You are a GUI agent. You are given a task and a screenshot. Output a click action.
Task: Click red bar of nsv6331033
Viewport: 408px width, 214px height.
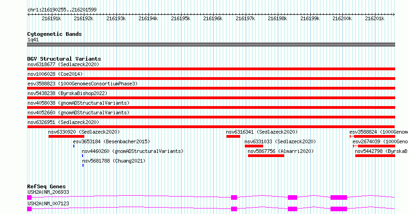[254, 146]
